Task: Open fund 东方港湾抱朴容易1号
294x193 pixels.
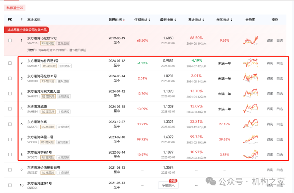Action: (43, 61)
